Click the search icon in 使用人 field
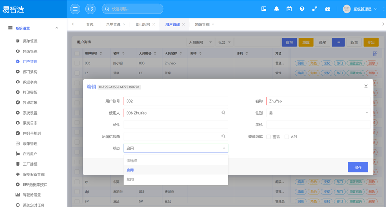The width and height of the screenshot is (386, 207). [x=223, y=113]
